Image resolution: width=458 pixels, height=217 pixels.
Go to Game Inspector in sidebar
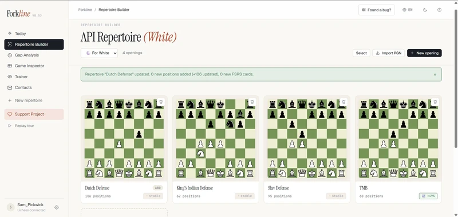click(x=34, y=66)
